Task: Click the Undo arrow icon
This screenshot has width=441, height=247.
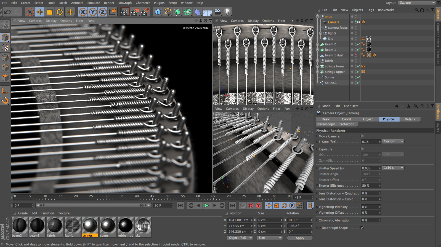Action: click(7, 12)
